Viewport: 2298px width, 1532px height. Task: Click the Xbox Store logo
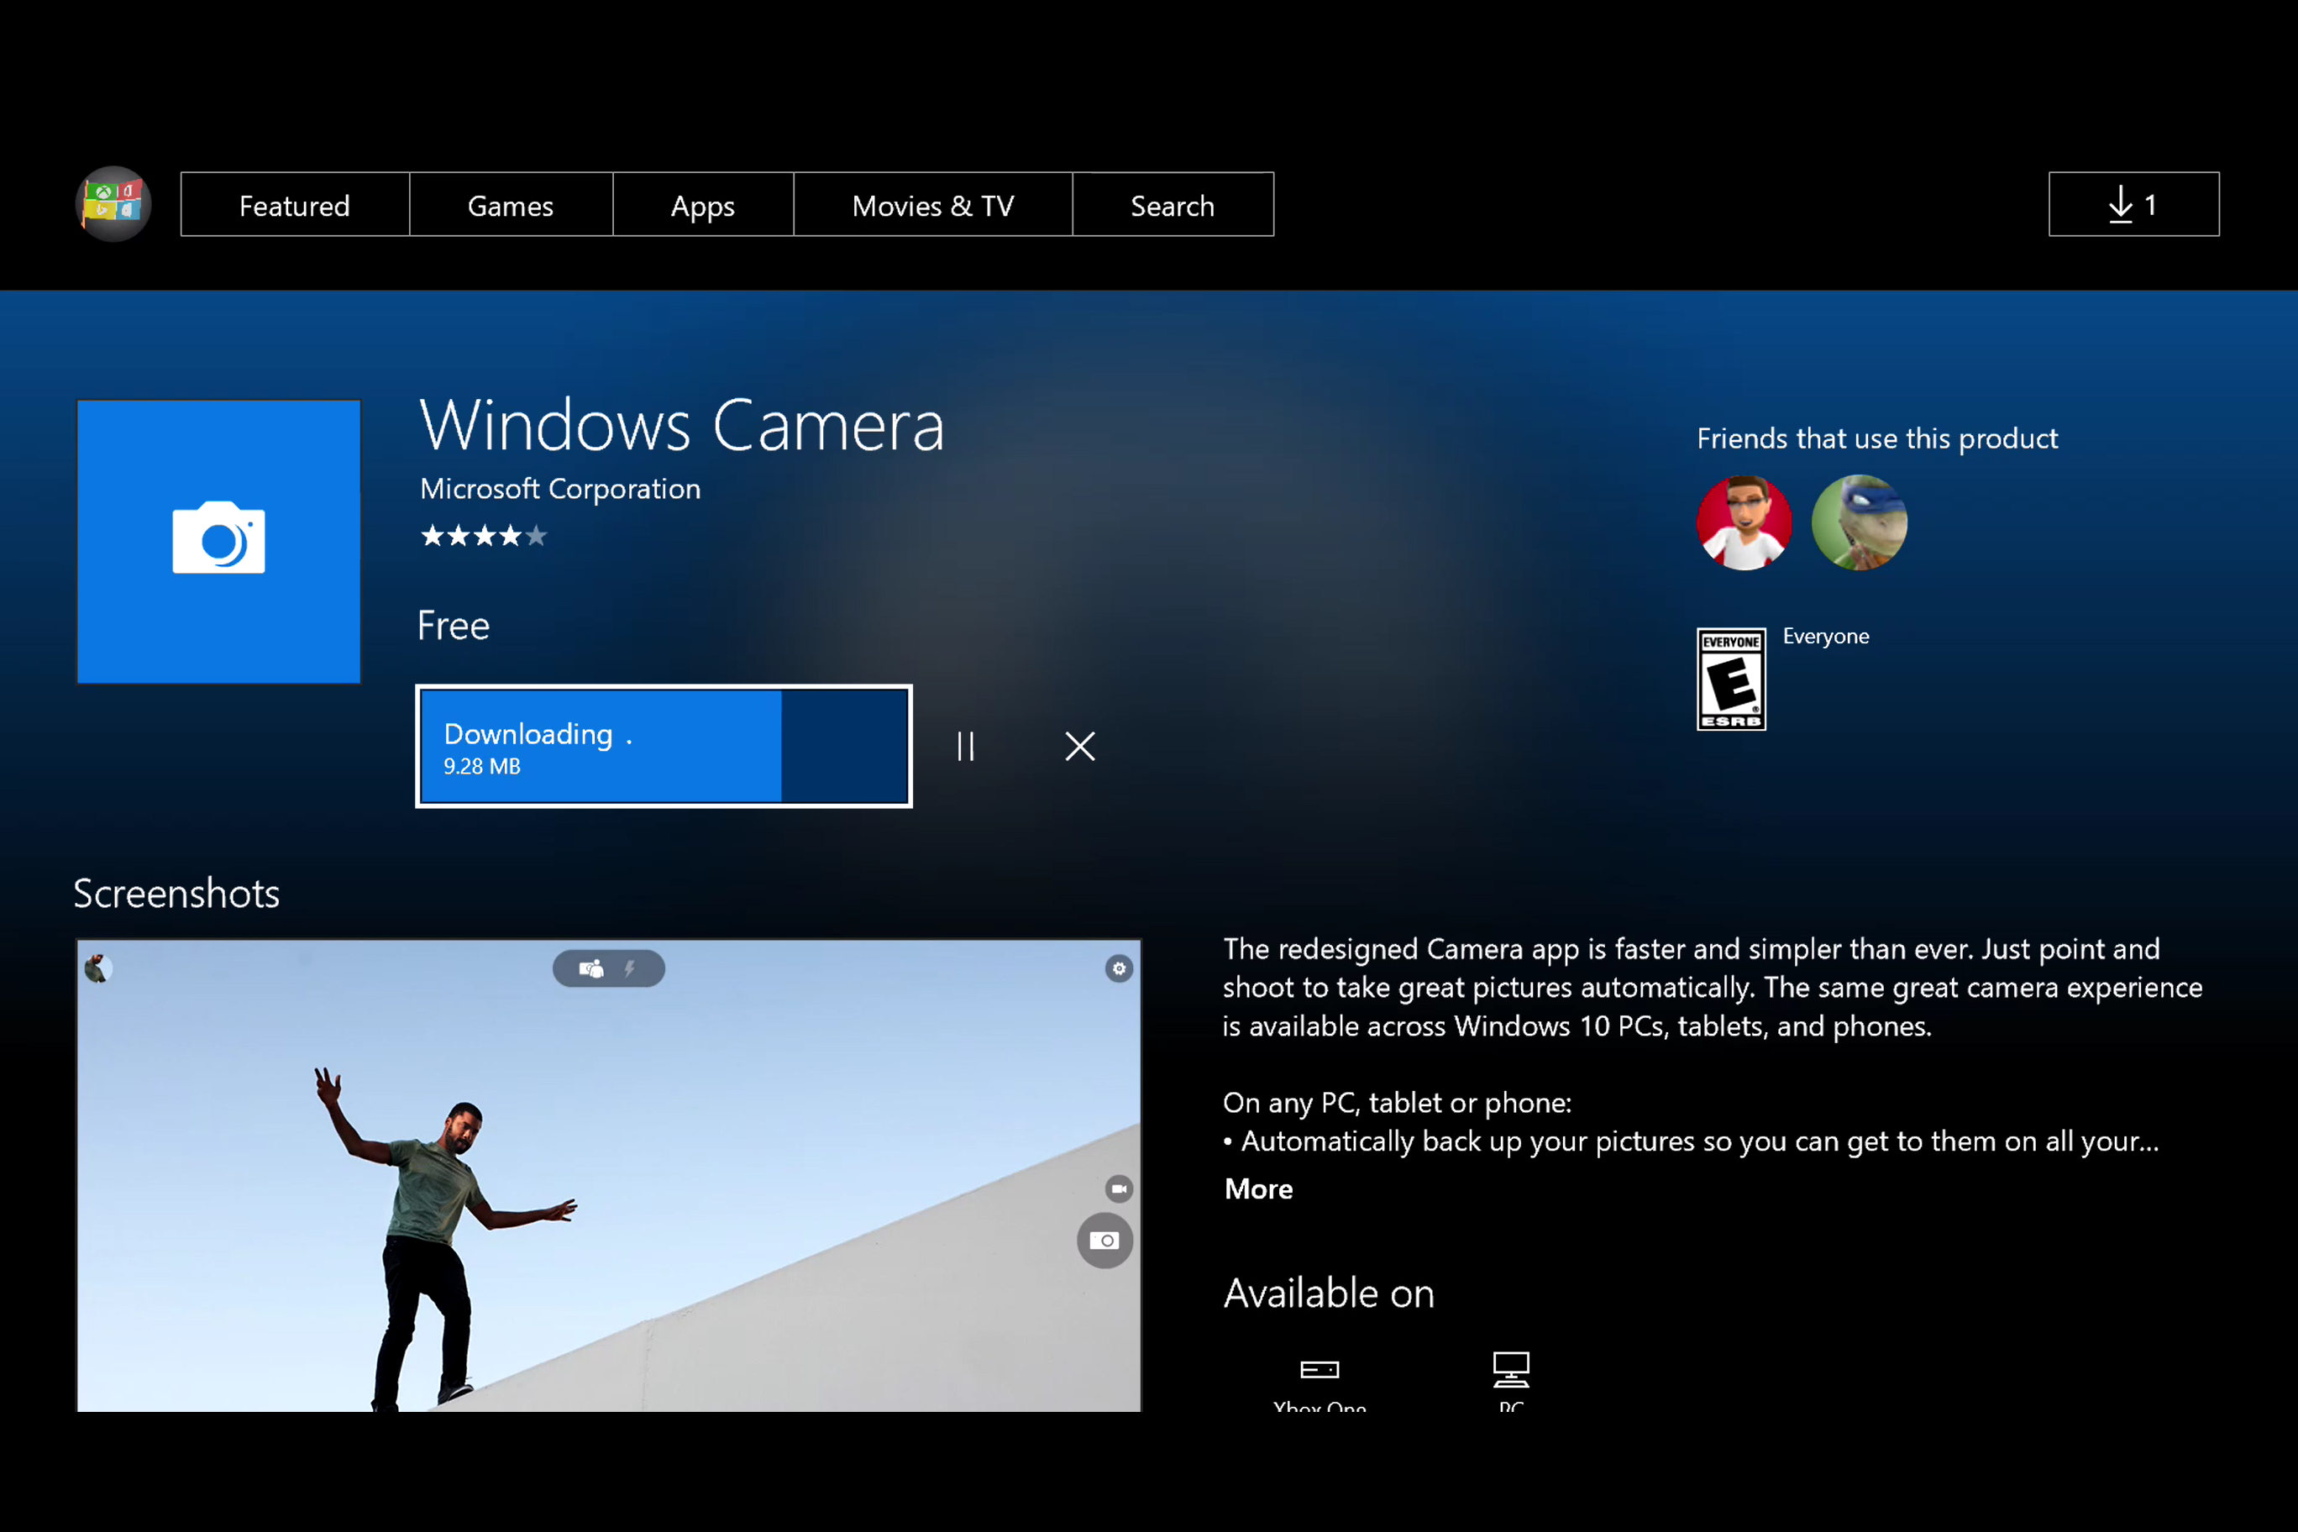(113, 204)
